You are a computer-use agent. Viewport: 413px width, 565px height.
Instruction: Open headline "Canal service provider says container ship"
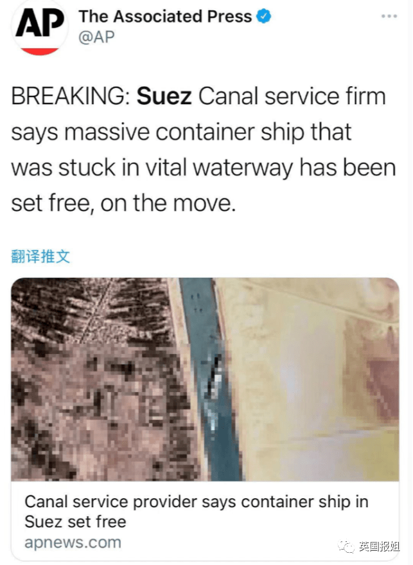pos(197,501)
